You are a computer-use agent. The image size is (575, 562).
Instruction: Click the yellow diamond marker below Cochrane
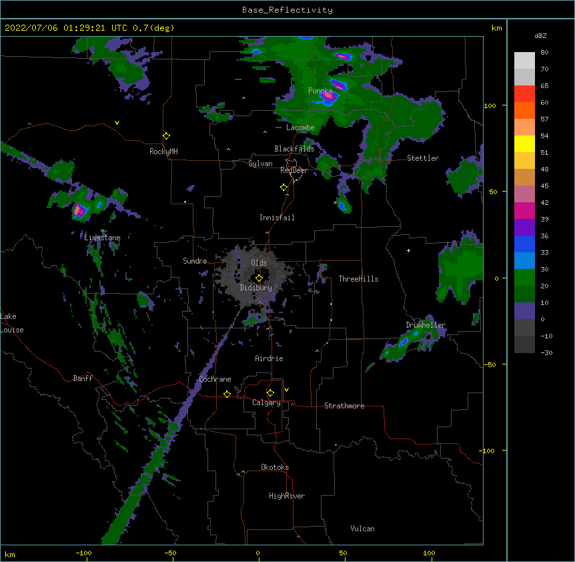227,394
